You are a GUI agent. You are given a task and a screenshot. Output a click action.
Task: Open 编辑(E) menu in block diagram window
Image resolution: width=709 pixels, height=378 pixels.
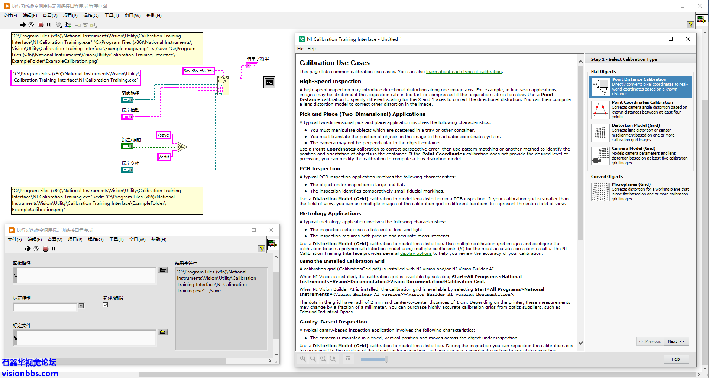(30, 16)
